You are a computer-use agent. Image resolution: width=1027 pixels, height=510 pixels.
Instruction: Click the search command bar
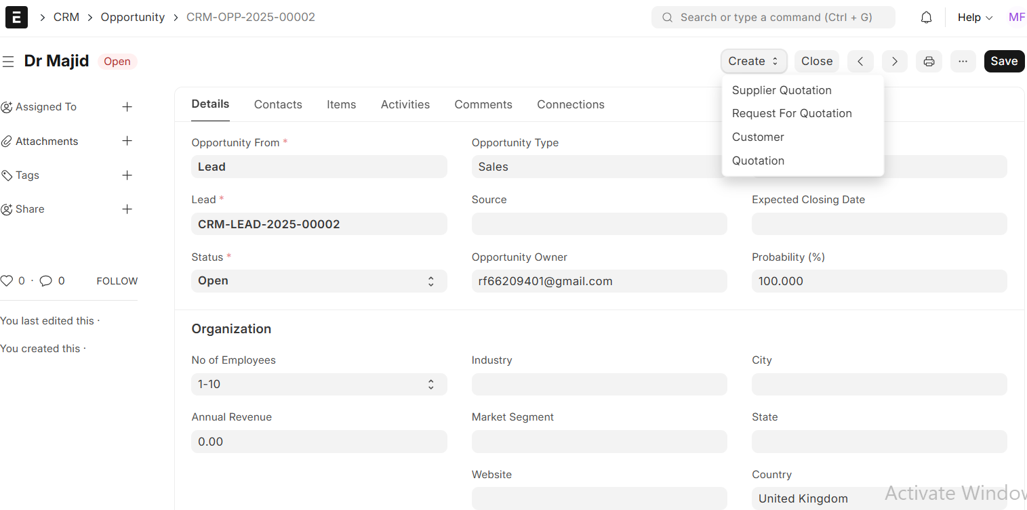point(773,18)
